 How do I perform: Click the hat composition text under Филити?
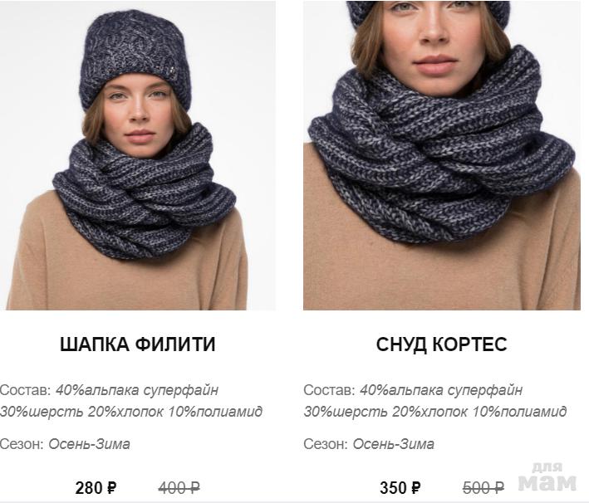coord(131,401)
